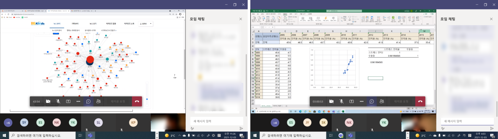Request control in right meeting toolbar (03:00:53)
This screenshot has height=139, width=498.
coord(401,101)
